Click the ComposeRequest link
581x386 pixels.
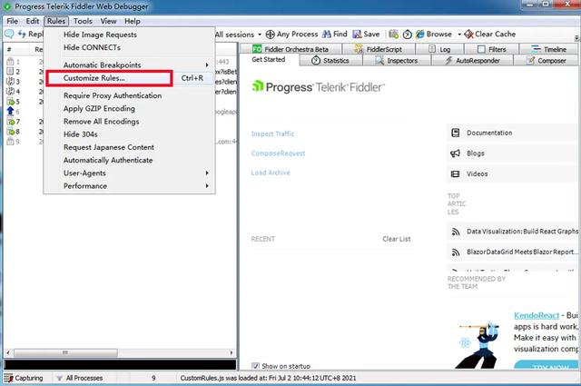pyautogui.click(x=278, y=153)
